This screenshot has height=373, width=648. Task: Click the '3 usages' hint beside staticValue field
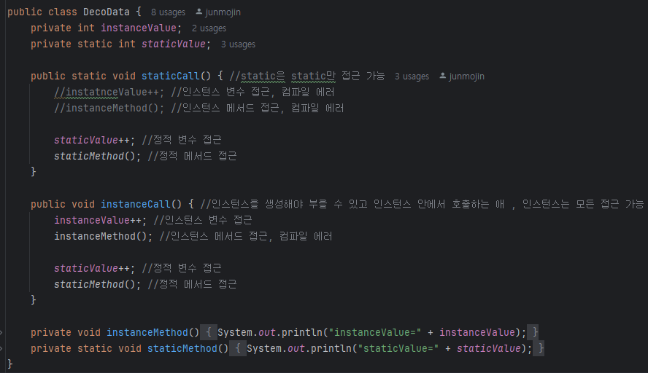pyautogui.click(x=238, y=44)
